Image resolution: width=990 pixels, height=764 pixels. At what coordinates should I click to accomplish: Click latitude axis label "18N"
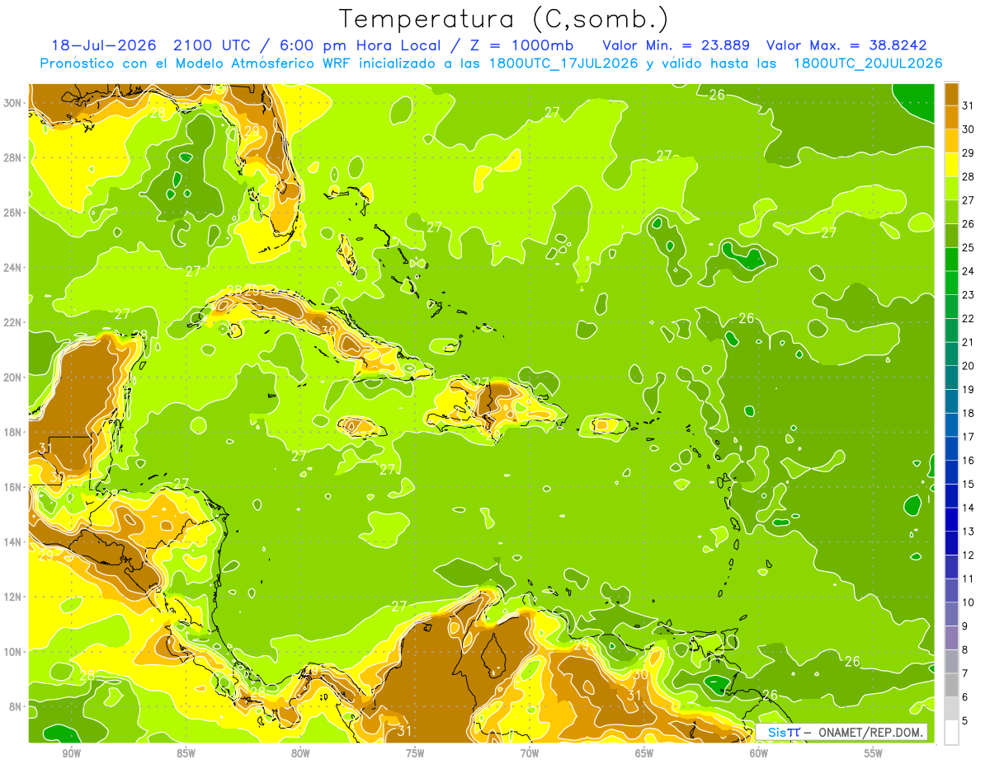tap(12, 432)
